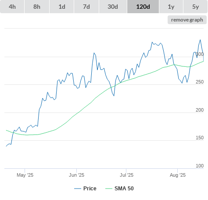Viewport: 208px width, 200px height.
Task: Click the 200 y-axis value label
Action: click(200, 110)
